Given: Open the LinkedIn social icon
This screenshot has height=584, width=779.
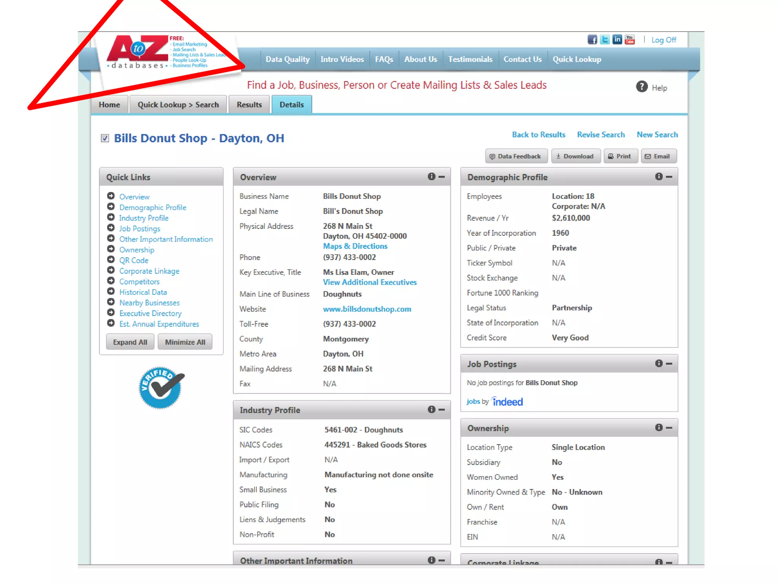Looking at the screenshot, I should tap(617, 40).
